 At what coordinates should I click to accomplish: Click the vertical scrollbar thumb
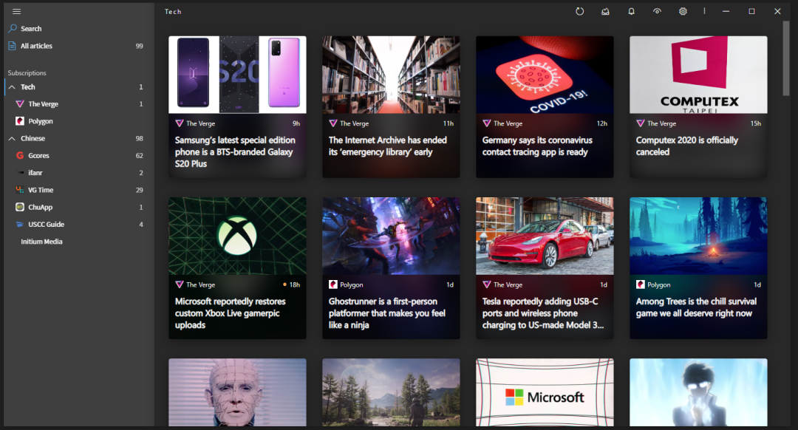pos(786,58)
